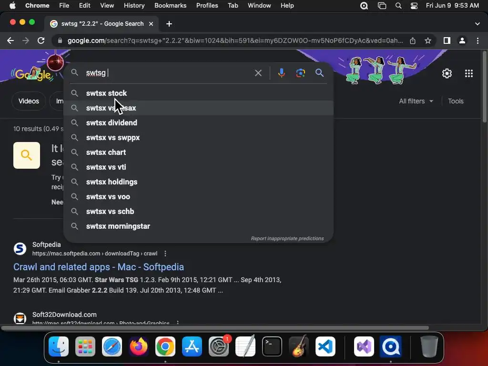Click the share page icon
The image size is (488, 366).
(413, 41)
